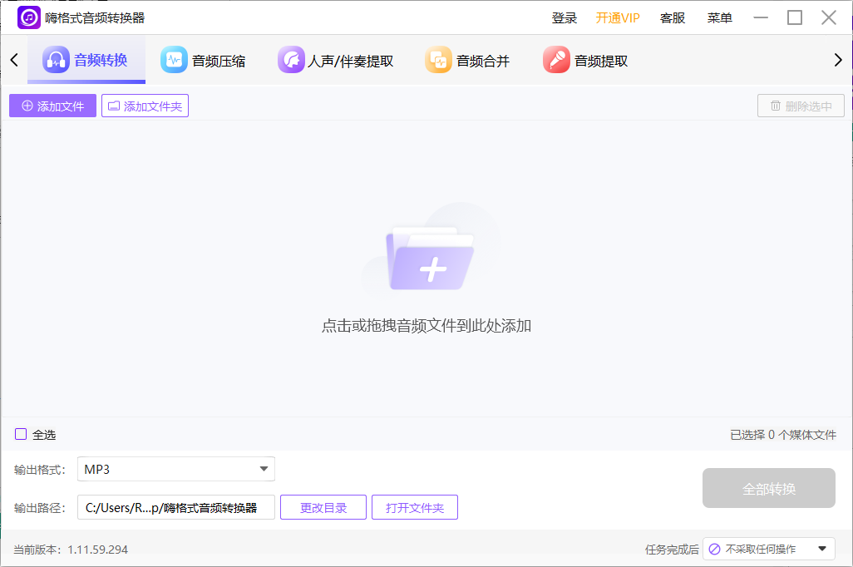Click the output path field showing 嗨格式音频转换器
Image resolution: width=853 pixels, height=567 pixels.
[175, 506]
